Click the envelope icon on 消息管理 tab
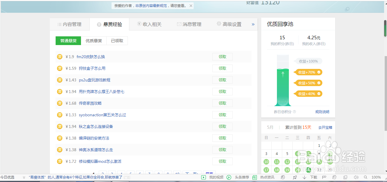387x182 pixels. tap(179, 24)
